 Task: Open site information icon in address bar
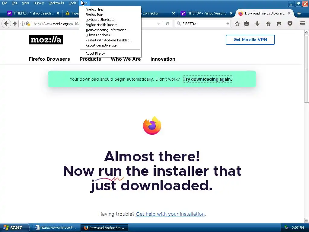click(22, 24)
